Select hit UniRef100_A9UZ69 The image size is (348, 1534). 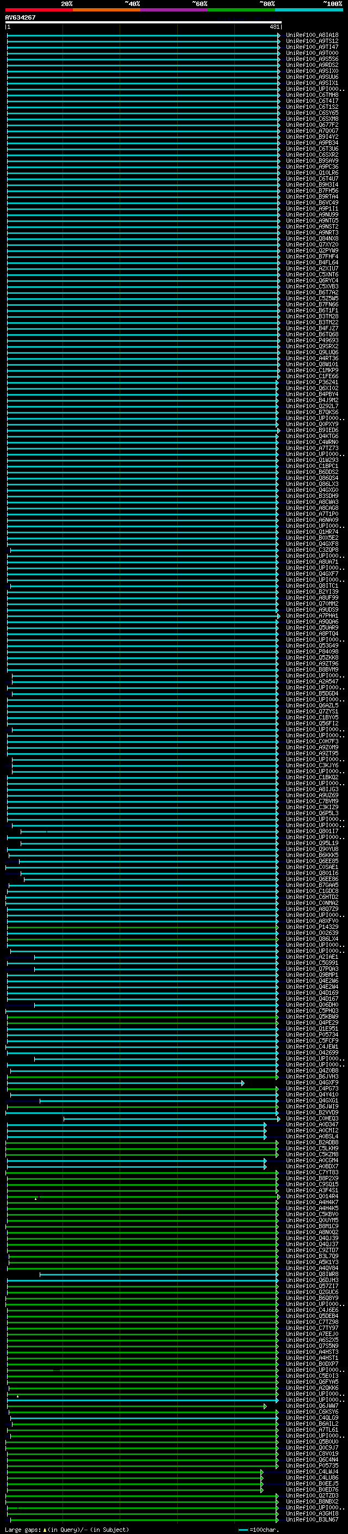point(312,796)
